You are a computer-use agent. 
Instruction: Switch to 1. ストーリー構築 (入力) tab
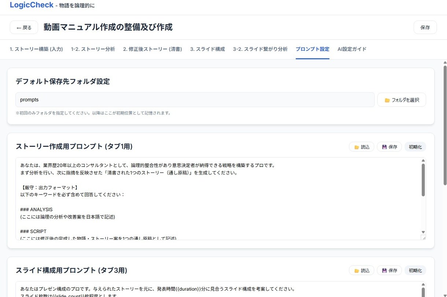pyautogui.click(x=36, y=49)
